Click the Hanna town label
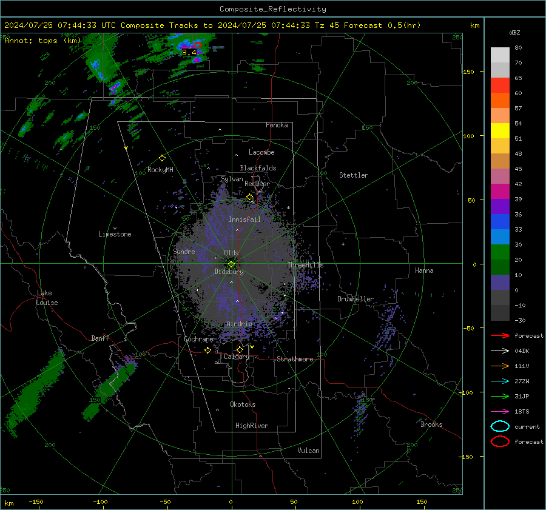This screenshot has height=510, width=546. (424, 270)
